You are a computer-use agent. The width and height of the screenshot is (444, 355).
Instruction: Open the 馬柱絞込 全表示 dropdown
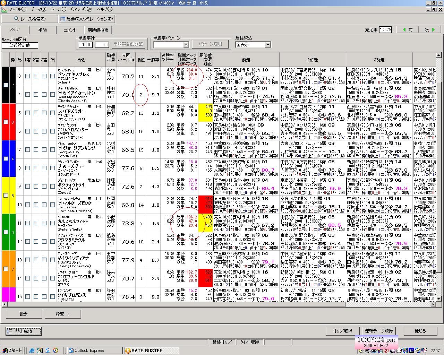(268, 45)
